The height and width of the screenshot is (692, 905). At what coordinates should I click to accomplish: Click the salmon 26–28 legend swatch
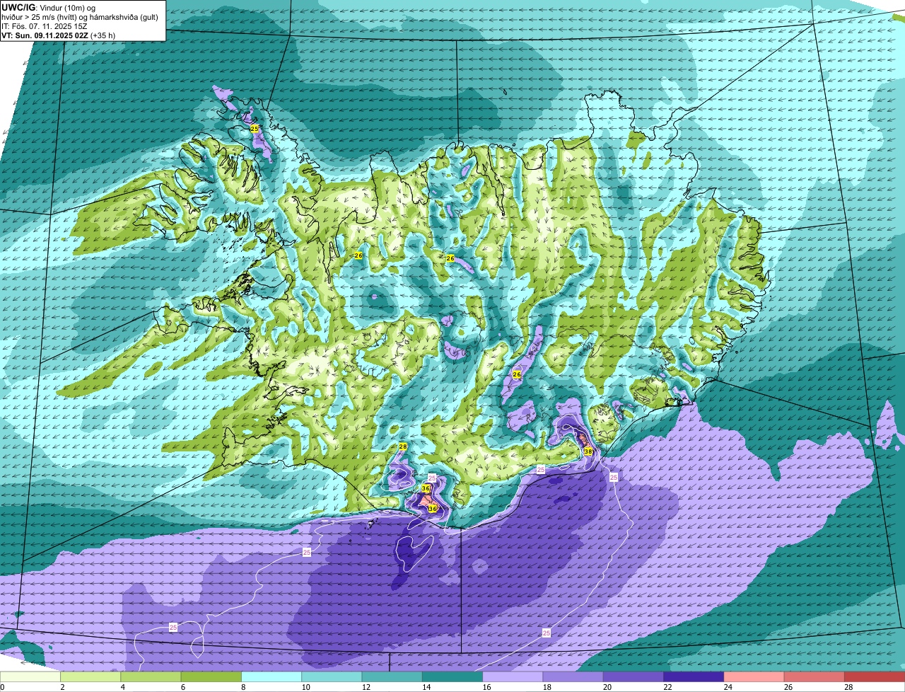click(814, 677)
